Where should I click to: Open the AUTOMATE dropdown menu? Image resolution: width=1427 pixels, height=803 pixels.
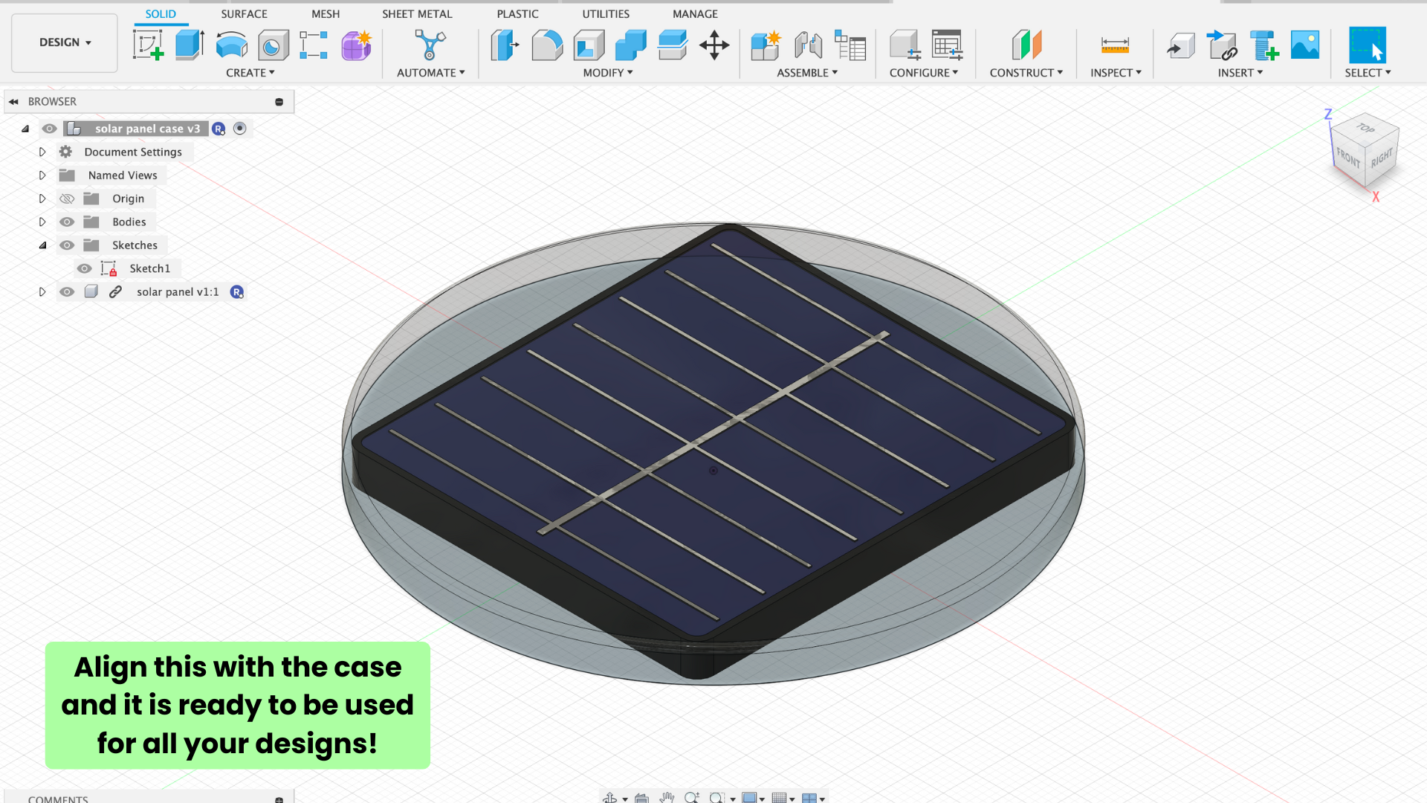431,73
